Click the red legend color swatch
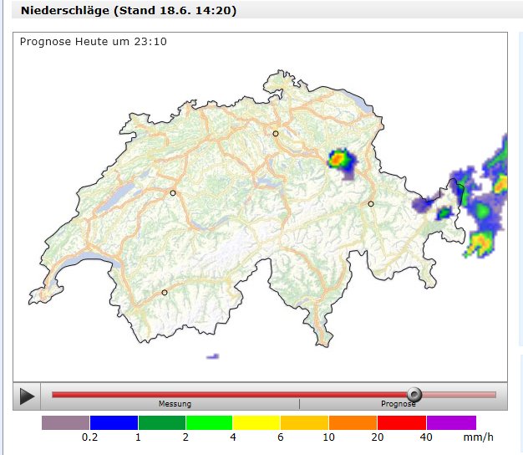This screenshot has height=455, width=523. (402, 422)
